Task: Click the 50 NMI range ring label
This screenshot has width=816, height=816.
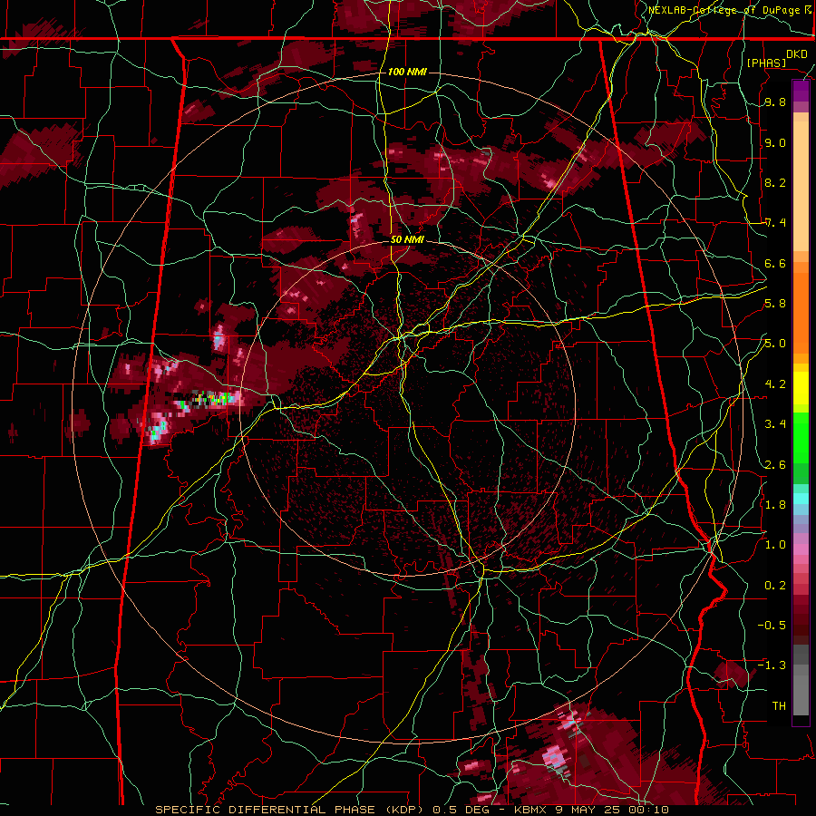Action: point(407,240)
